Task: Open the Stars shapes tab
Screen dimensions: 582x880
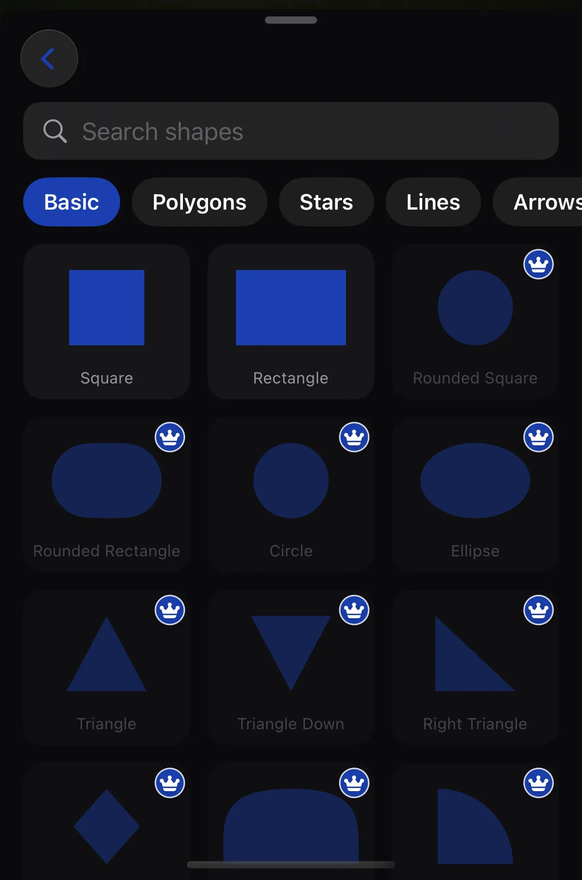Action: [x=326, y=202]
